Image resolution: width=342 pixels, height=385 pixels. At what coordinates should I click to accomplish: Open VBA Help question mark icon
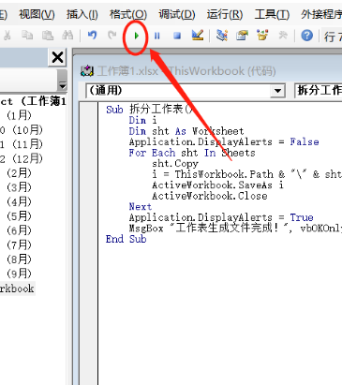point(306,36)
